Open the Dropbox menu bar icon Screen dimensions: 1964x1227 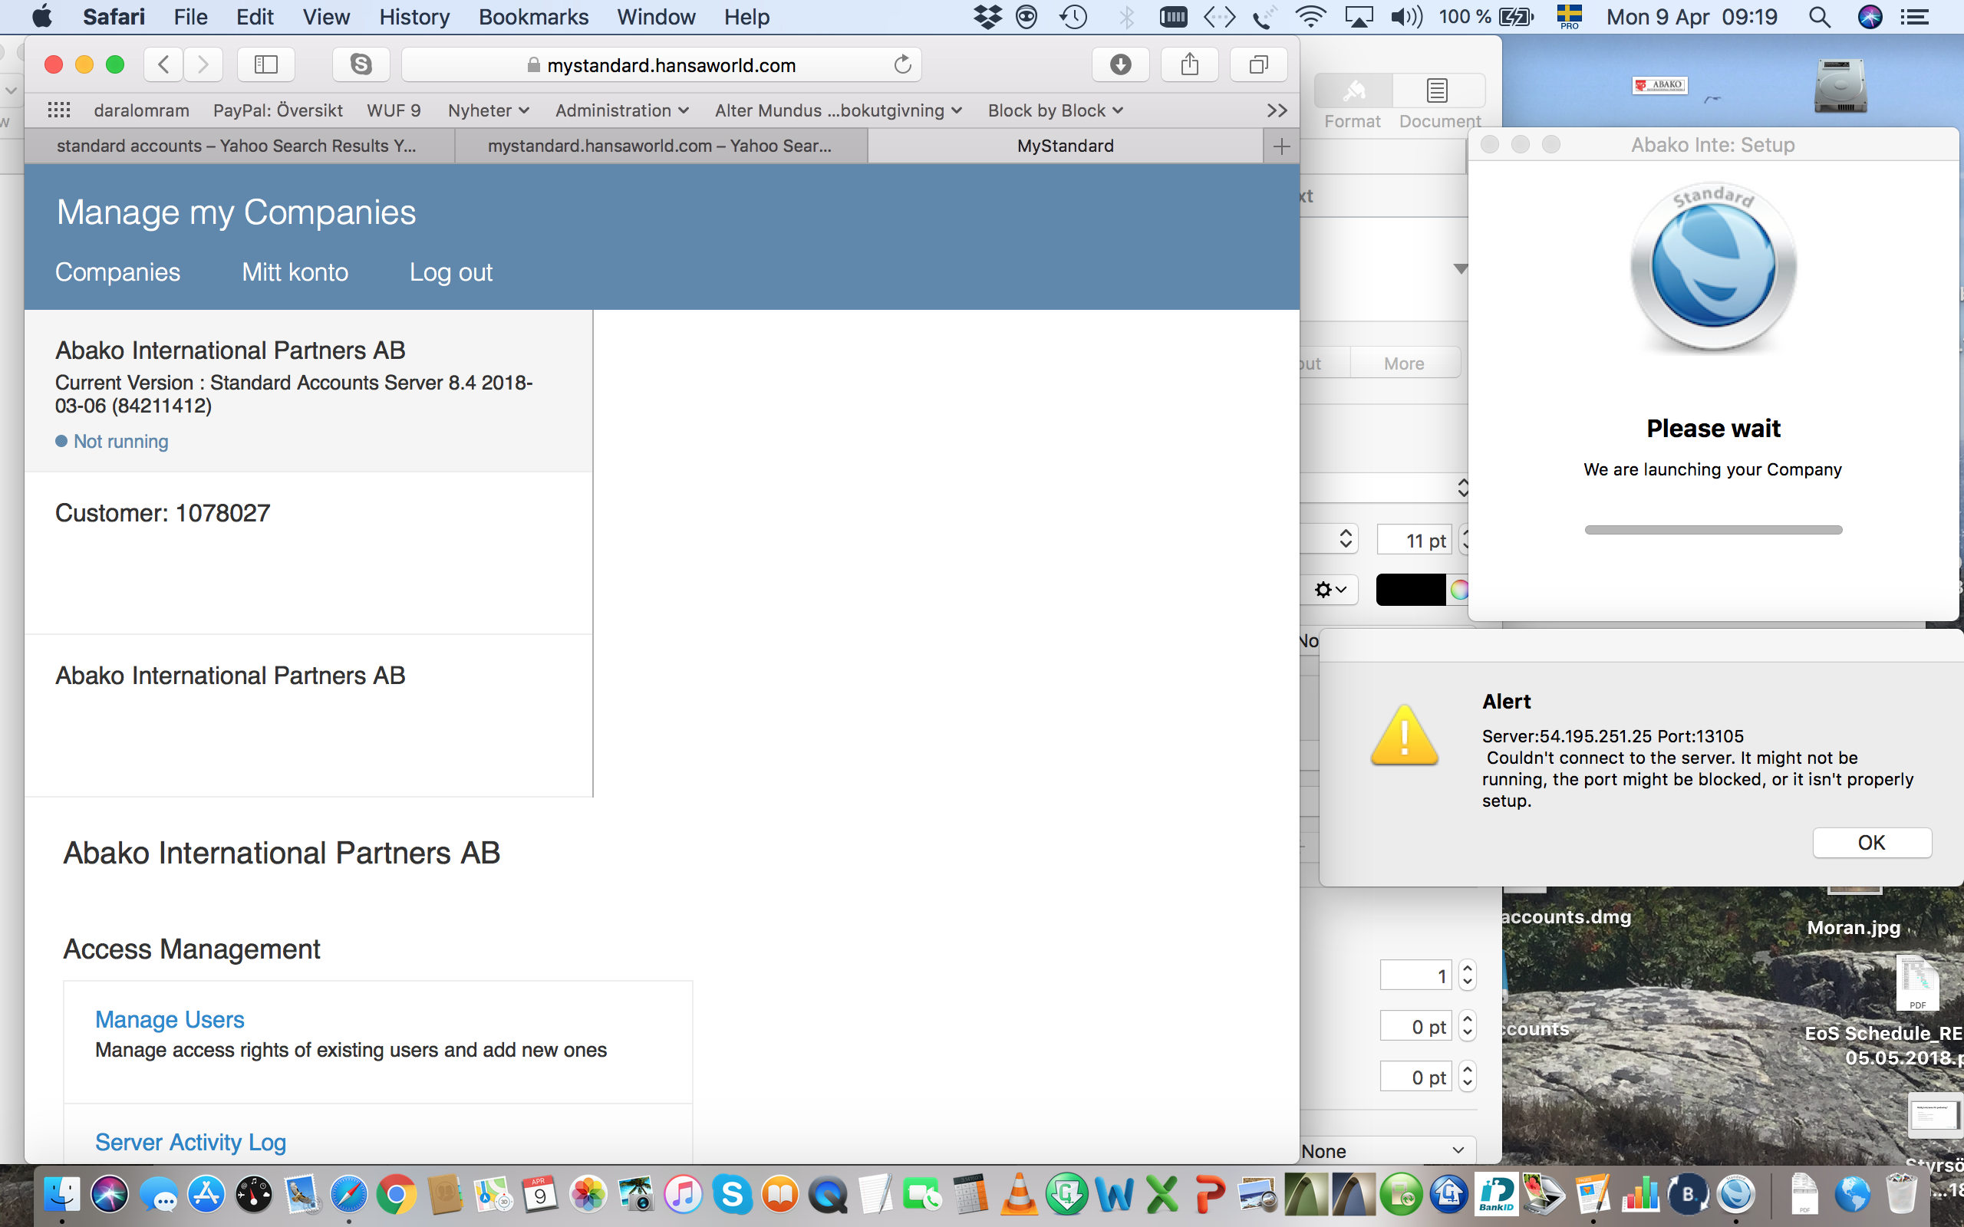point(987,17)
